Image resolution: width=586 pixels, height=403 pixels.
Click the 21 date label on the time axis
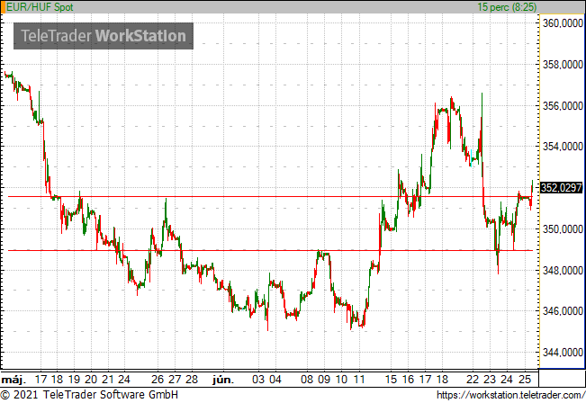coord(108,380)
